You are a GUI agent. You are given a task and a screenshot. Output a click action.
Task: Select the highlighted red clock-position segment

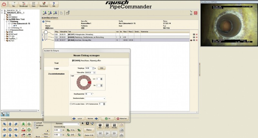coord(89,83)
